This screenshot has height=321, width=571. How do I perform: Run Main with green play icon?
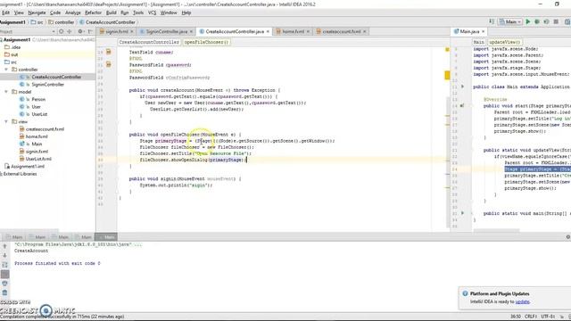528,21
